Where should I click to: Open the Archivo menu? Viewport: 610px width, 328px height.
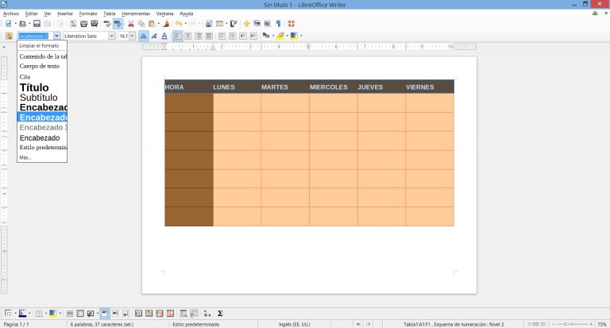coord(11,14)
